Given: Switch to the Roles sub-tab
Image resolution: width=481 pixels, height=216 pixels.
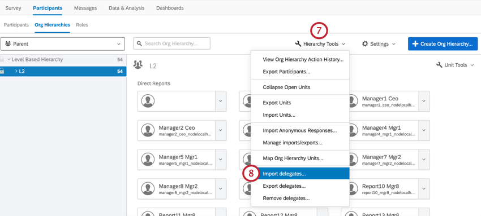Looking at the screenshot, I should [x=82, y=25].
